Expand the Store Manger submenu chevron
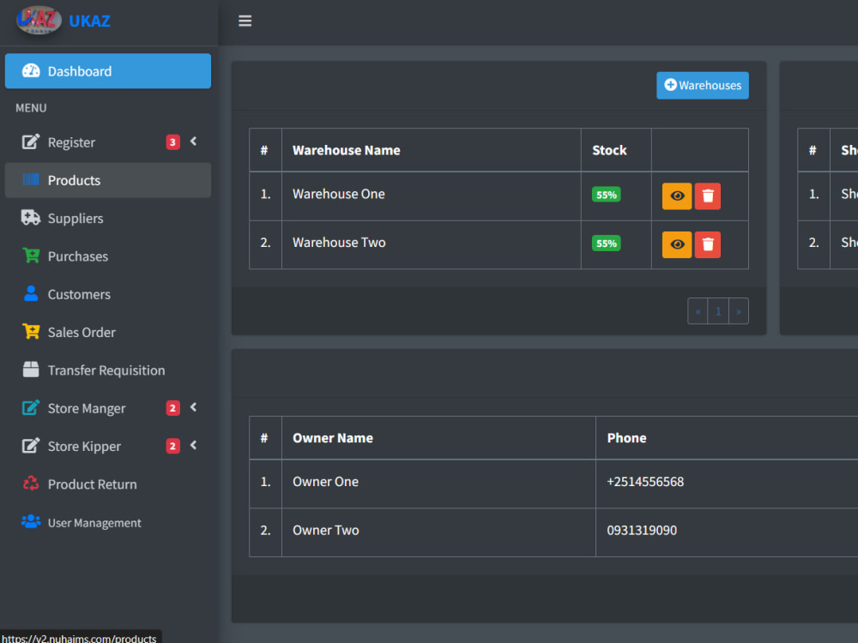Viewport: 858px width, 643px height. coord(194,407)
